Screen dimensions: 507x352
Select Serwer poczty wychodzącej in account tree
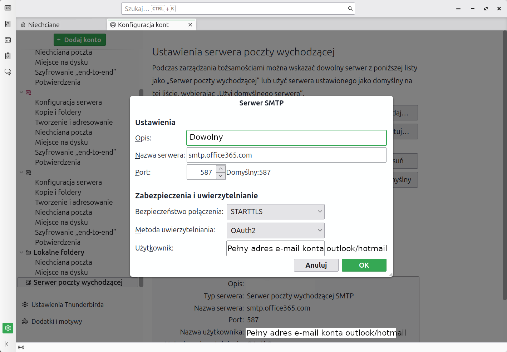[78, 282]
